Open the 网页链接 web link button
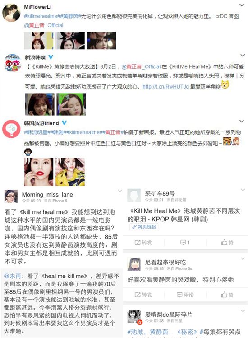 tap(144, 227)
